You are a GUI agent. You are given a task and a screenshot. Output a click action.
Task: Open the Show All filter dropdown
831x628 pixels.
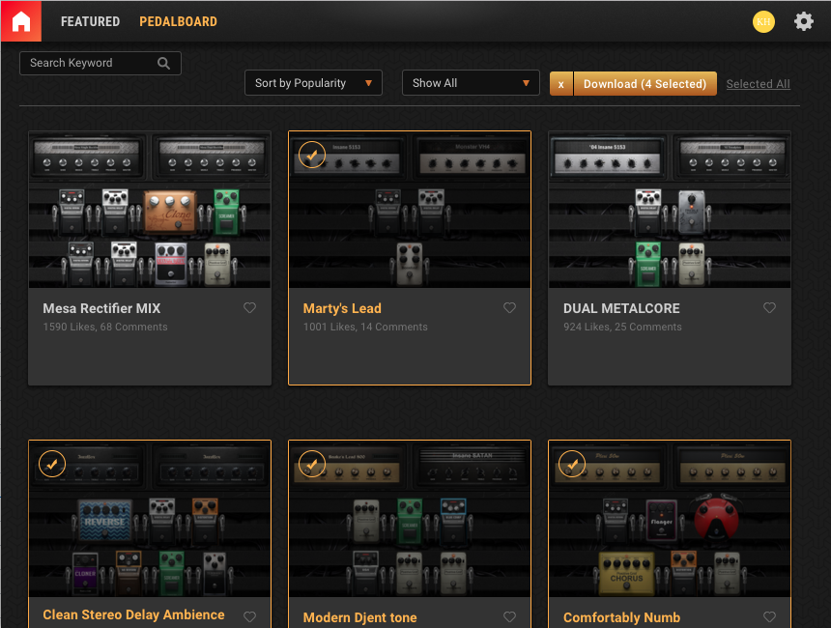click(x=471, y=83)
